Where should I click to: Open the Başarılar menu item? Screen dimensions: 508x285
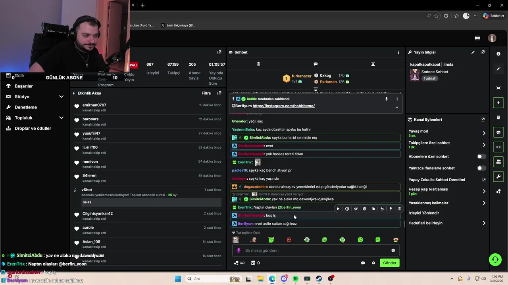click(x=23, y=86)
